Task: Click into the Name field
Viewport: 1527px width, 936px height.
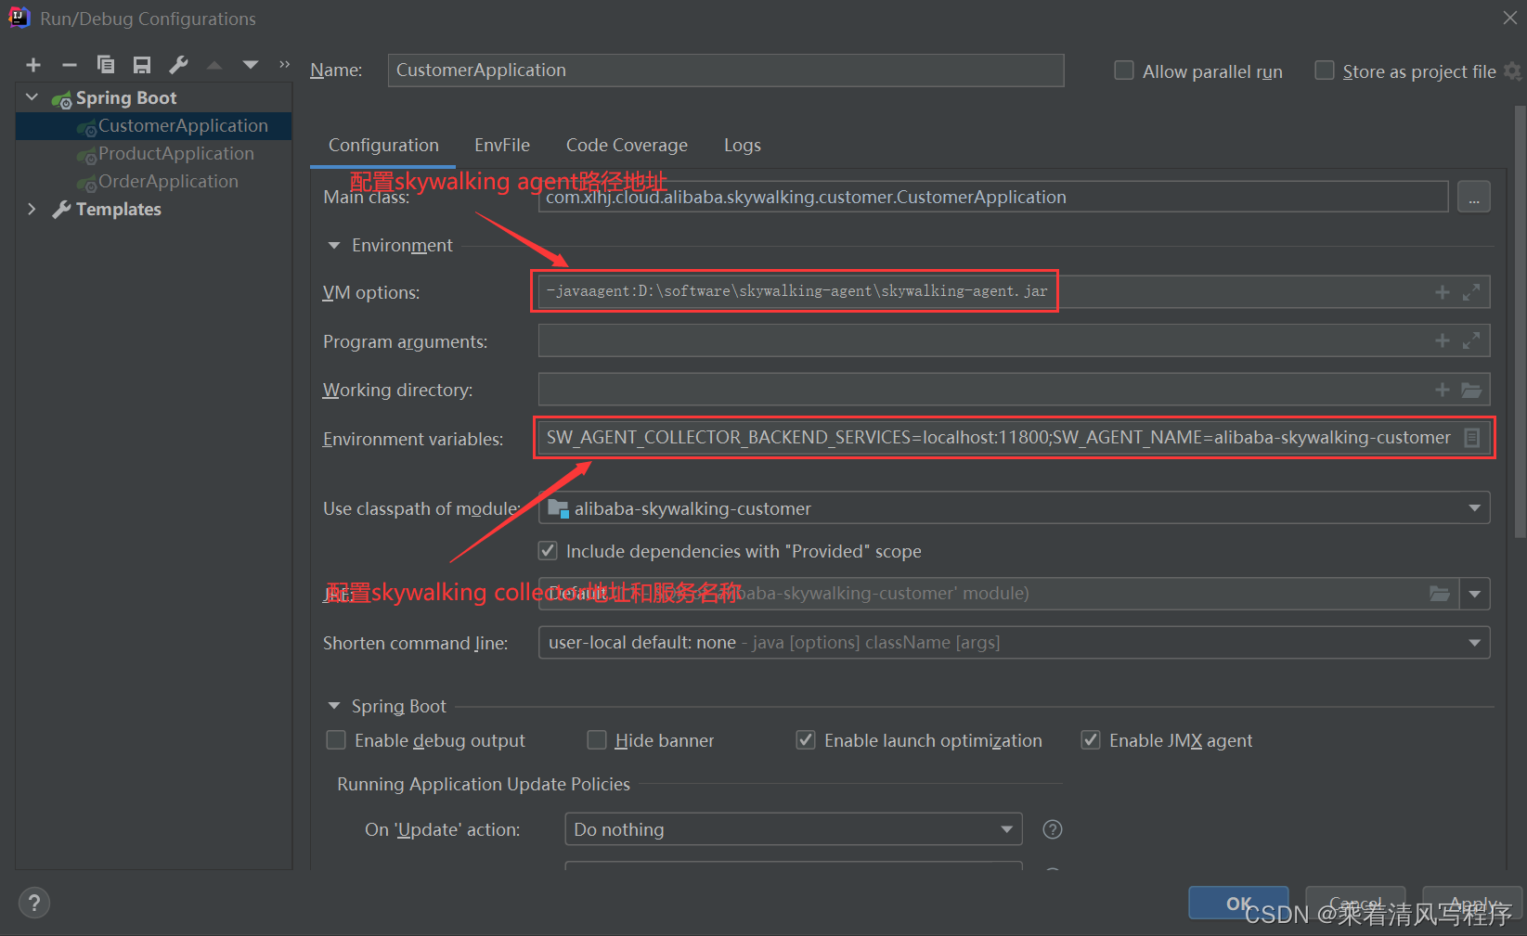Action: [726, 71]
